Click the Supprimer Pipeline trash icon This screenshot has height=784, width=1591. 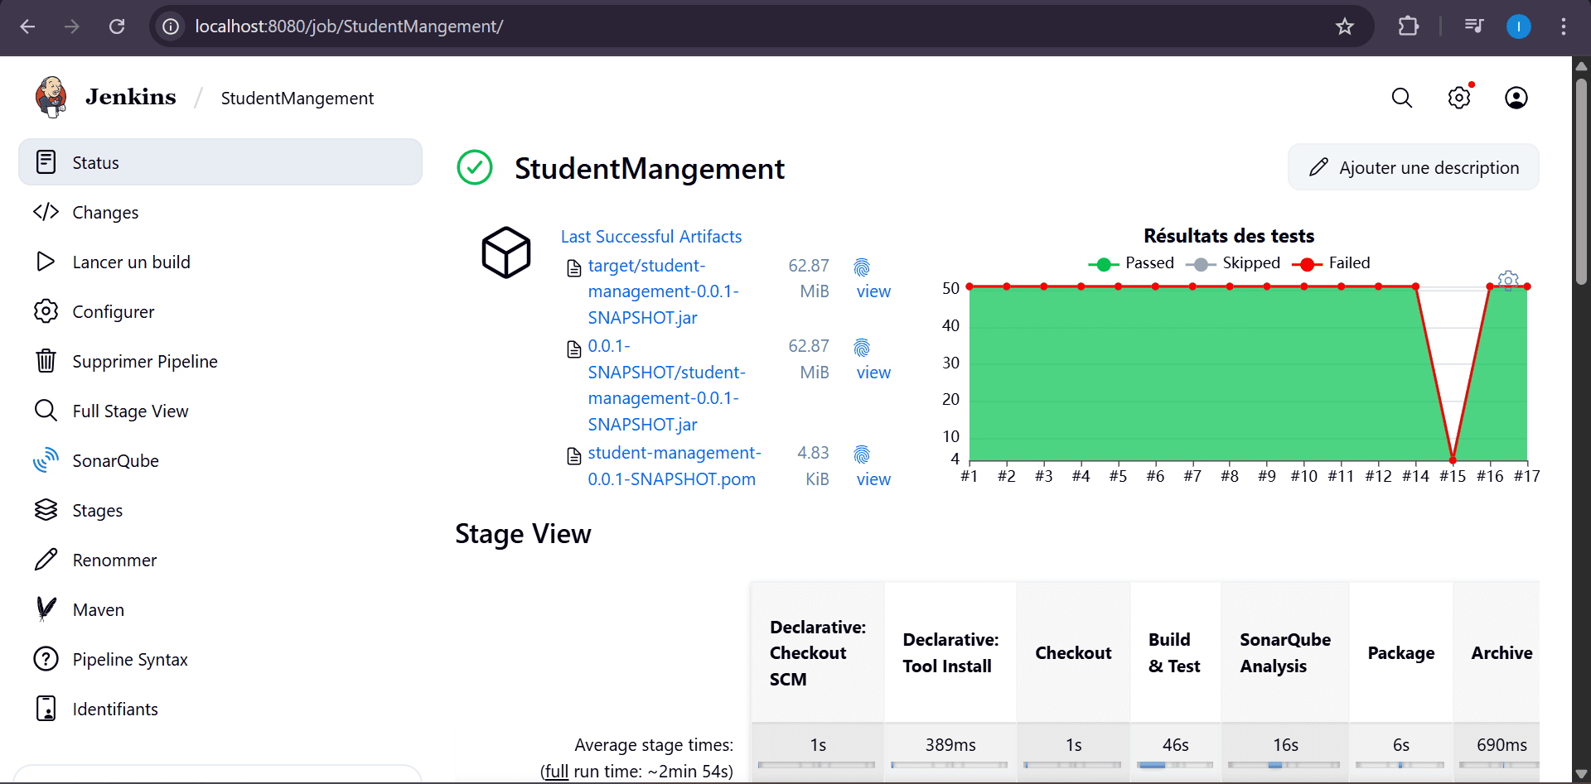(46, 361)
